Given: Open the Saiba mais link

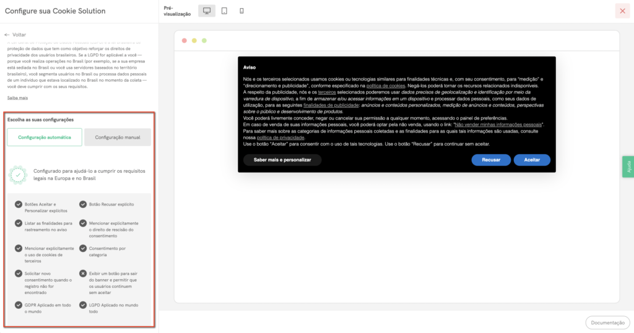Looking at the screenshot, I should [17, 98].
